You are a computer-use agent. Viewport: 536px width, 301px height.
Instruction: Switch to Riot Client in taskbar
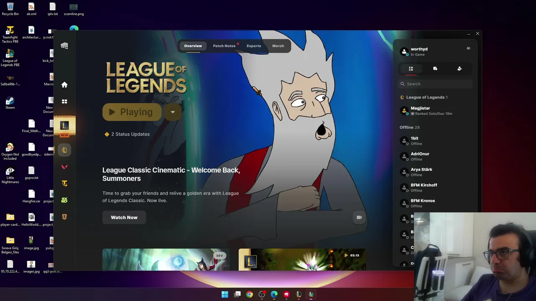click(x=286, y=294)
